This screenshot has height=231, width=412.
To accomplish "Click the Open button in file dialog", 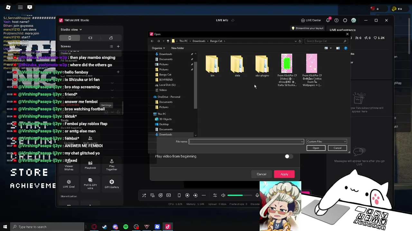I will (316, 148).
